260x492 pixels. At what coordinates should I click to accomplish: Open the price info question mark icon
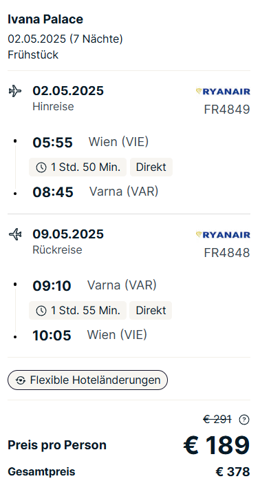(244, 420)
